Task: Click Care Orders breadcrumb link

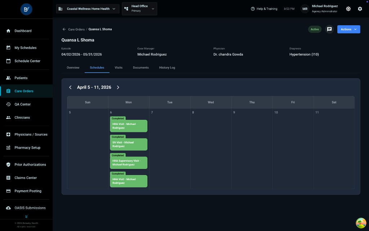Action: coord(76,30)
